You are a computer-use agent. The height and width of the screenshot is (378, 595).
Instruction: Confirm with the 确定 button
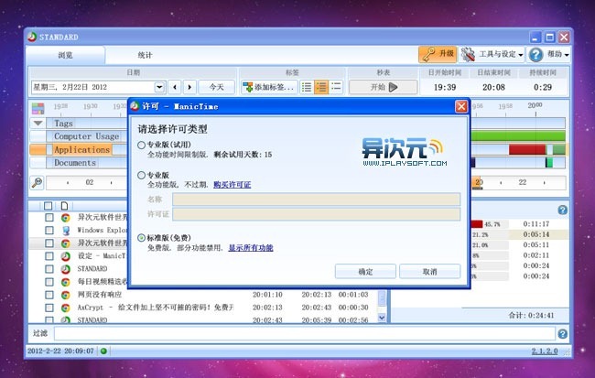(365, 271)
